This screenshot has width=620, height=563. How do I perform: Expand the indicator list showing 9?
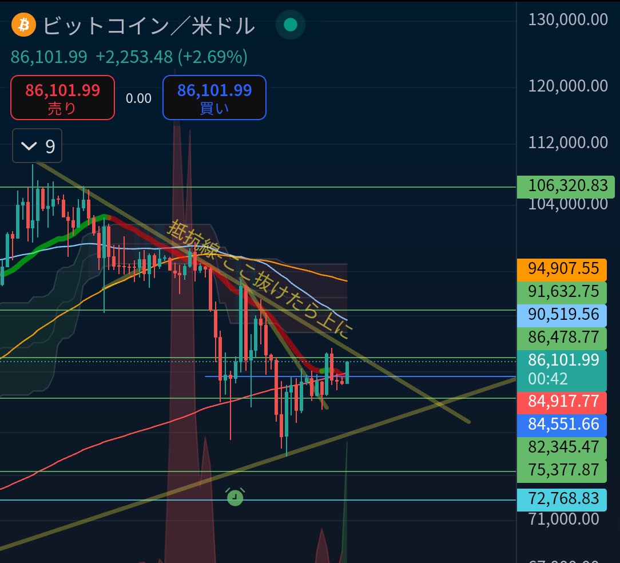(x=37, y=145)
